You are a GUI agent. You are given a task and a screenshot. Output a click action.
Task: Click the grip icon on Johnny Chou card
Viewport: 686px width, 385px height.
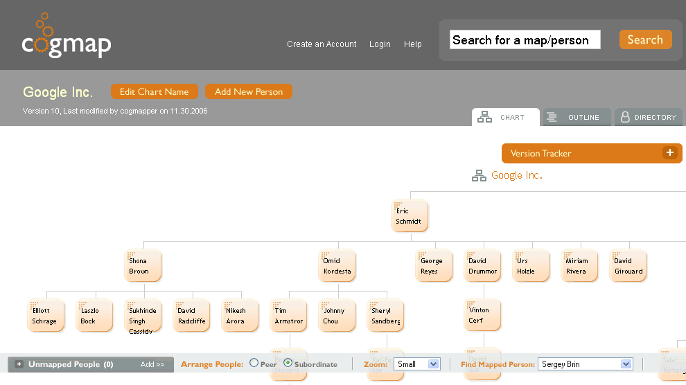coord(326,305)
